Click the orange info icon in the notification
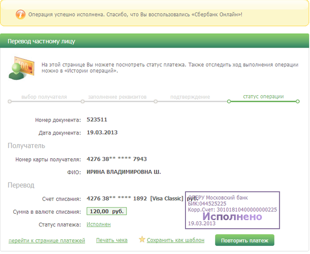This screenshot has width=310, height=254. coord(21,14)
